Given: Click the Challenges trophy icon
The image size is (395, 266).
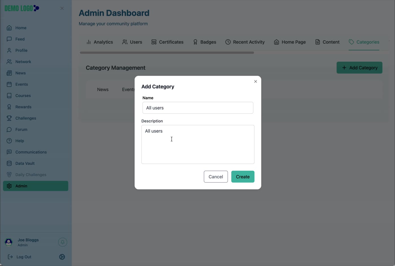Looking at the screenshot, I should [9, 118].
